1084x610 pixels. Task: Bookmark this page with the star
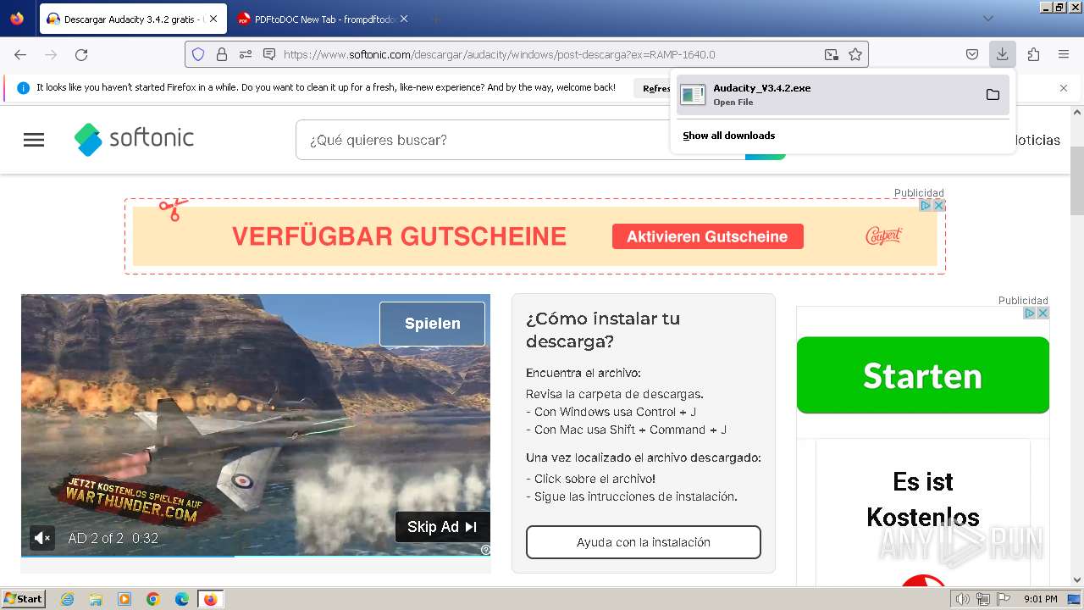[x=855, y=54]
